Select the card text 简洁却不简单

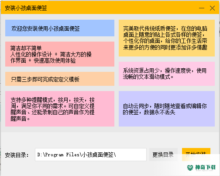[x=26, y=48]
